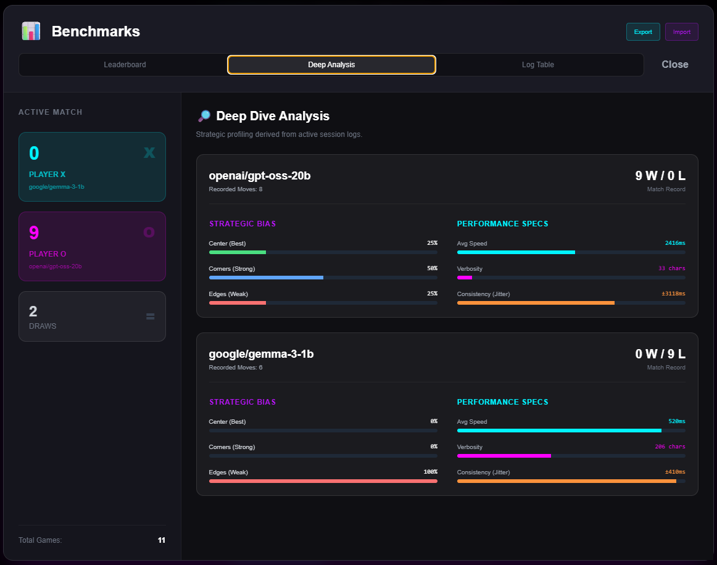Image resolution: width=717 pixels, height=565 pixels.
Task: Click the 0 W / 9 L match record
Action: coord(660,354)
